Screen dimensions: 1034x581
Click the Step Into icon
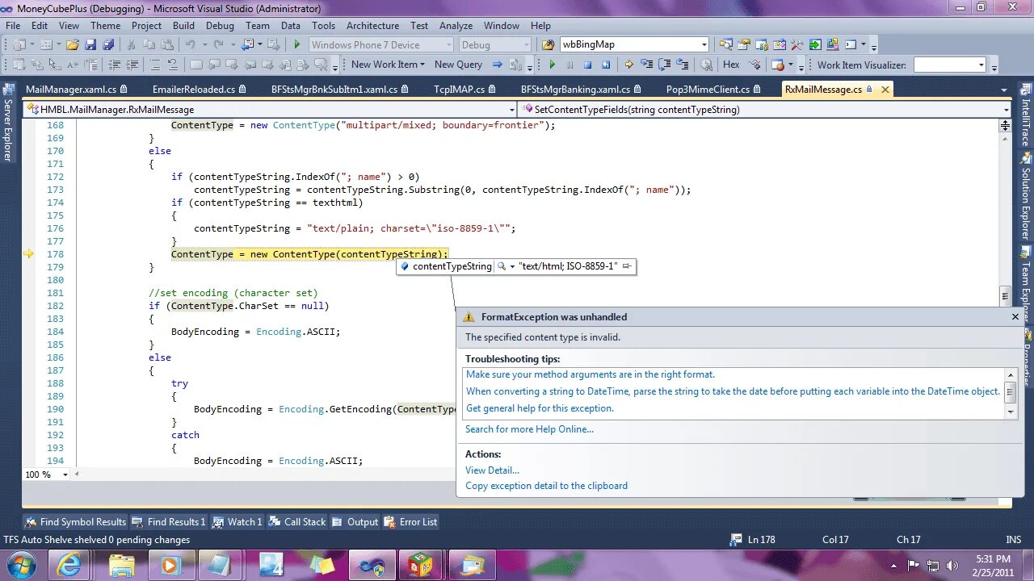pyautogui.click(x=647, y=65)
